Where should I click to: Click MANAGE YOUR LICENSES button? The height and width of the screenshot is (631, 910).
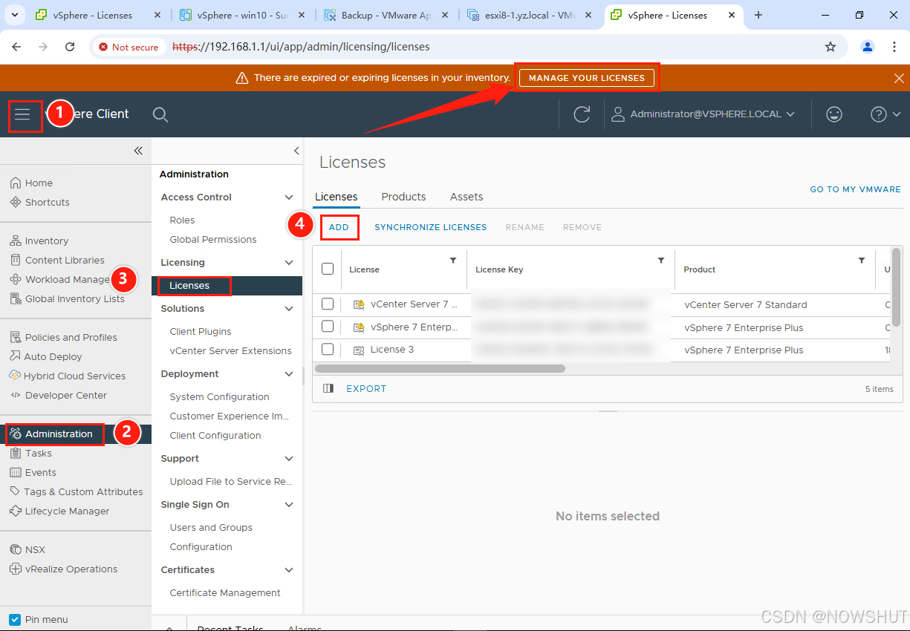(x=587, y=78)
